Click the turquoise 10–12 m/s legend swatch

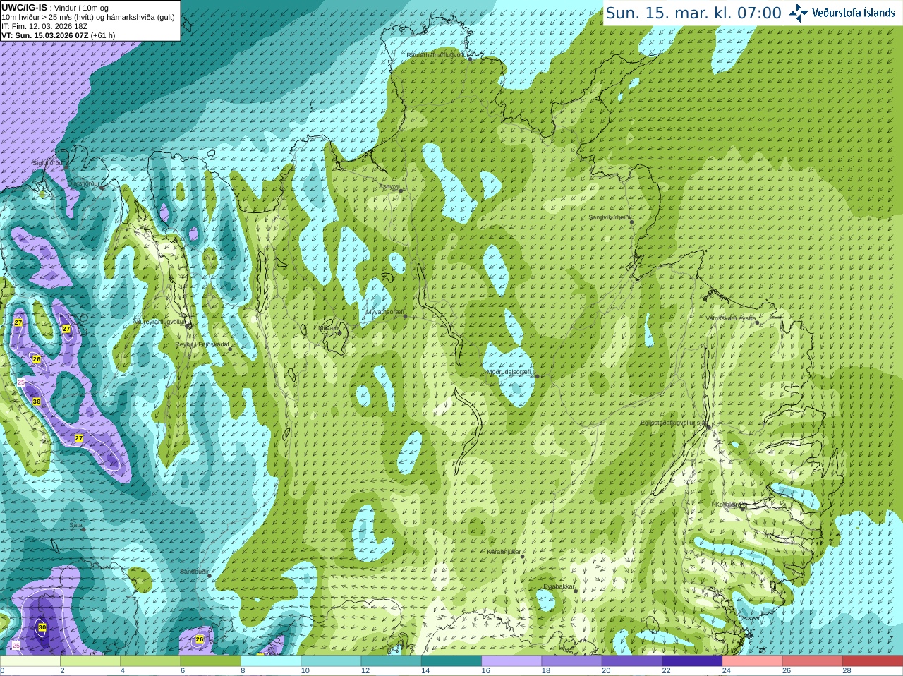coord(331,661)
